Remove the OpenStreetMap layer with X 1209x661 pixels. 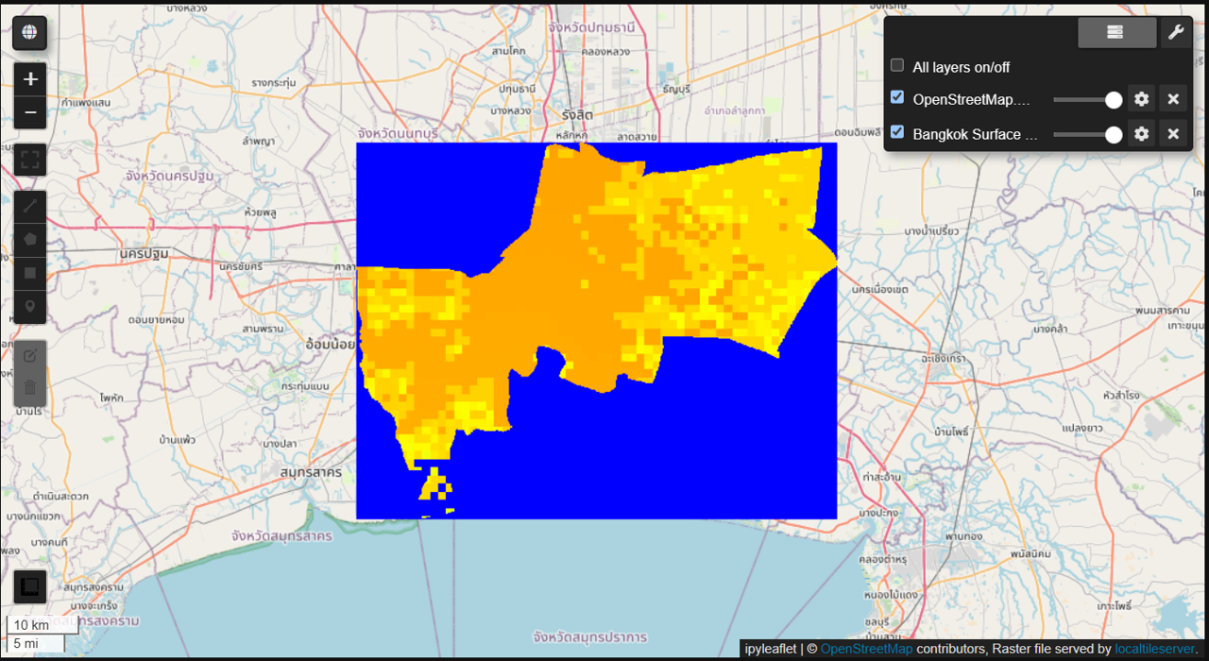coord(1173,99)
